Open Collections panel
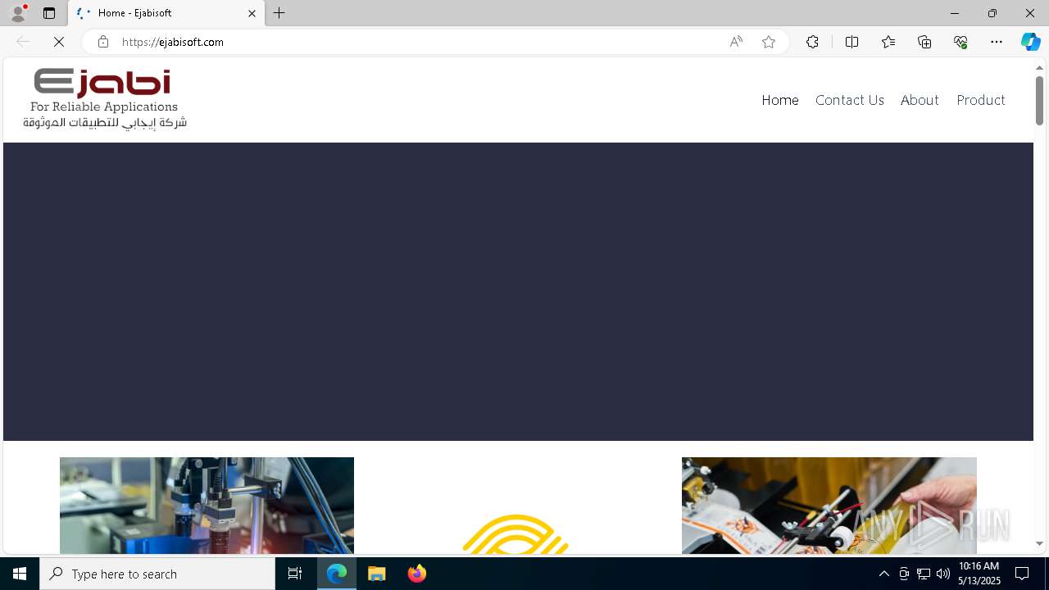The width and height of the screenshot is (1049, 590). pyautogui.click(x=924, y=42)
